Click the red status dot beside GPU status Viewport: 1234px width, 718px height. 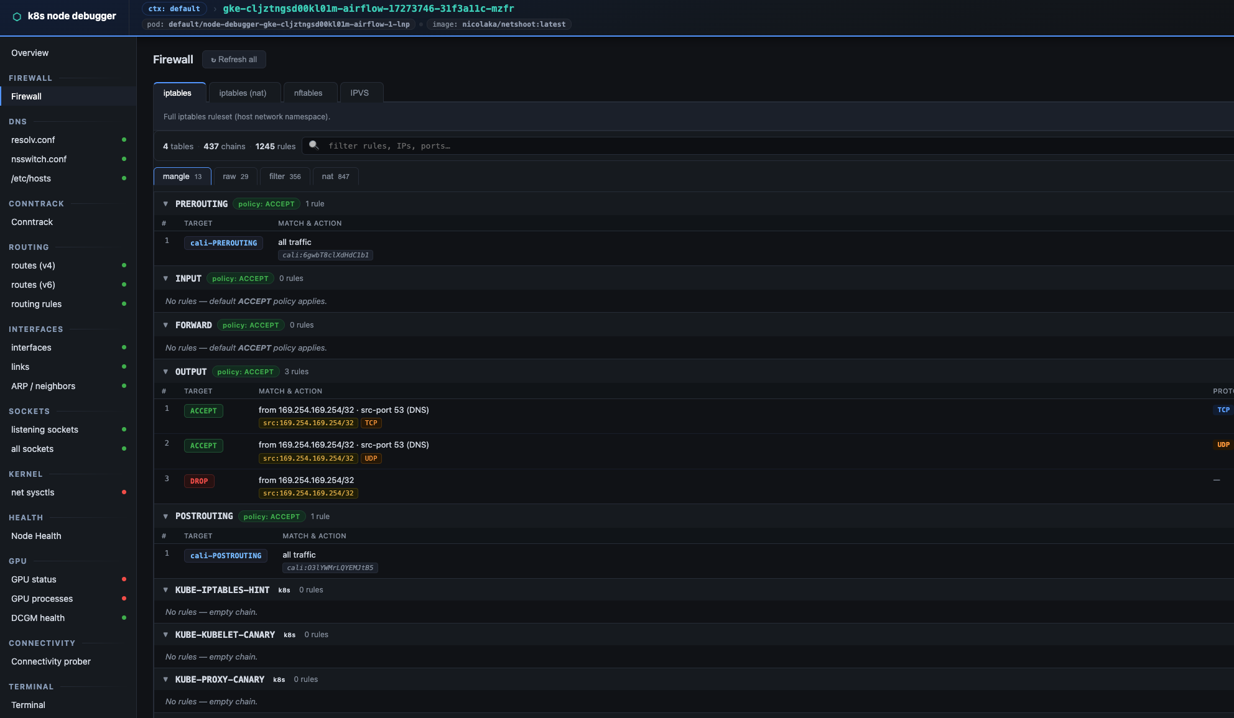[124, 579]
